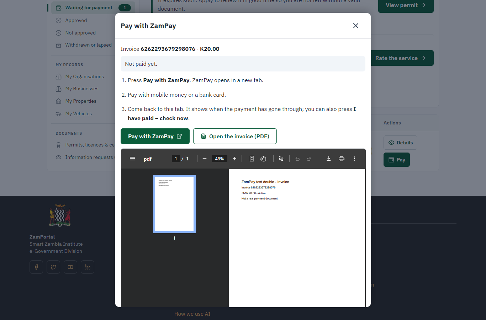Image resolution: width=486 pixels, height=320 pixels.
Task: Zoom in using the PDF plus icon
Action: pos(234,159)
